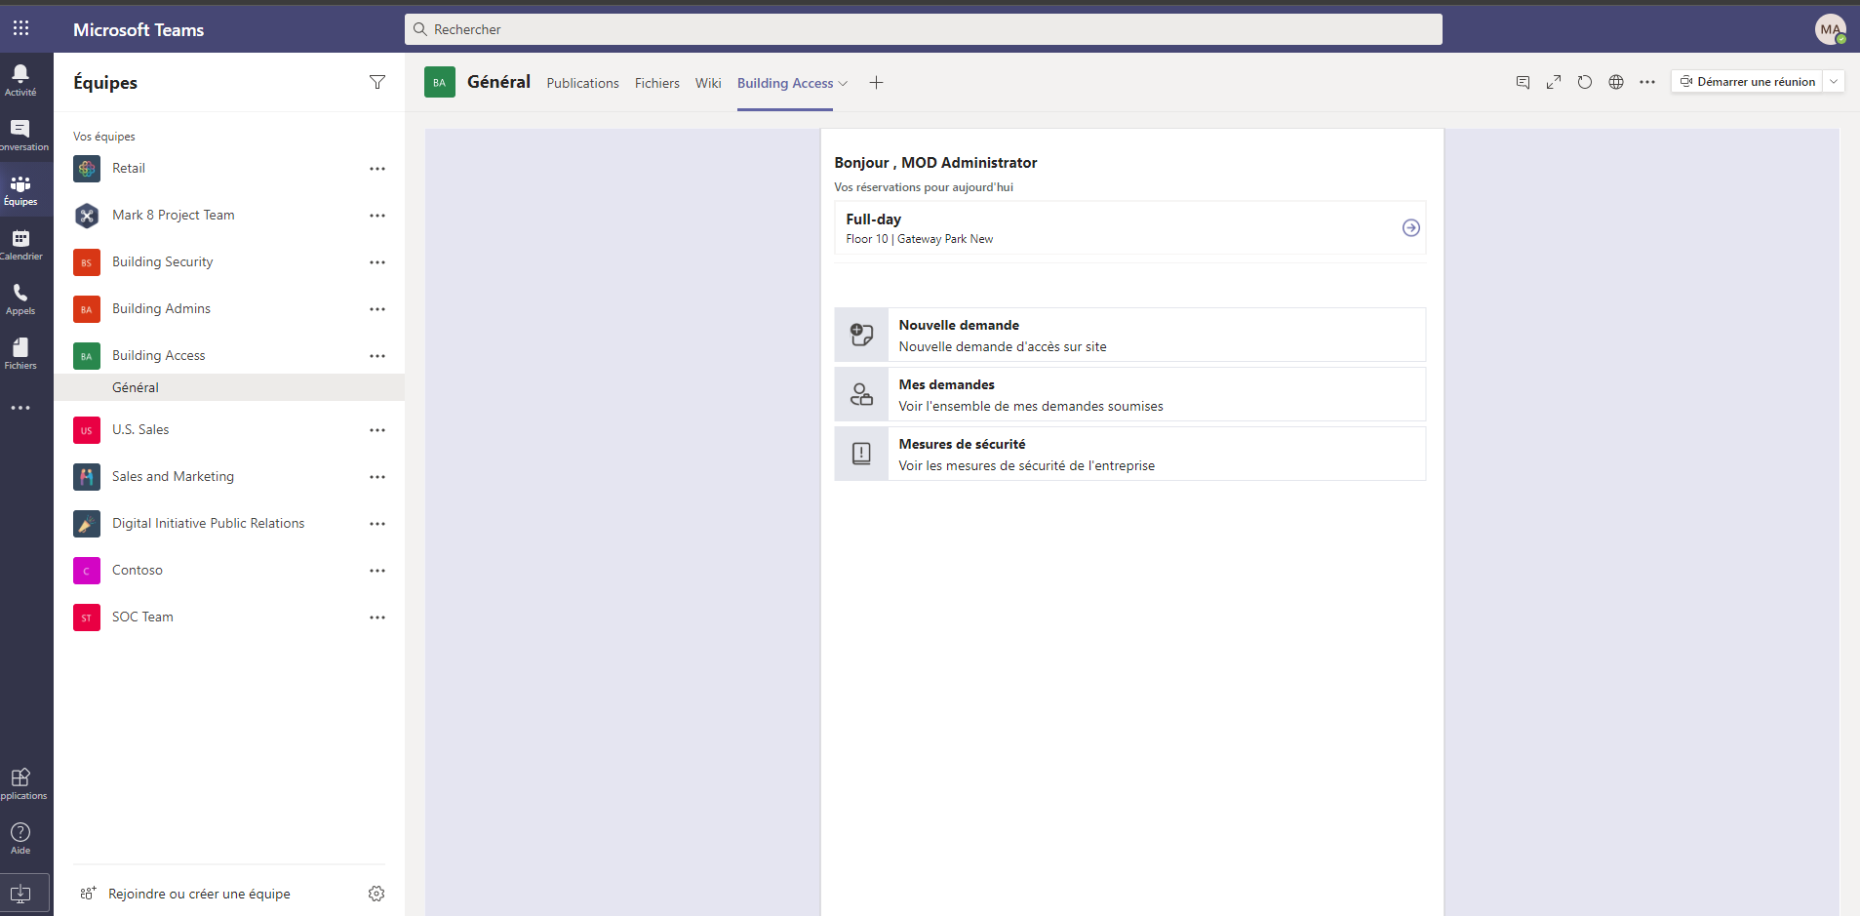Click the Mes demandes icon

click(861, 394)
